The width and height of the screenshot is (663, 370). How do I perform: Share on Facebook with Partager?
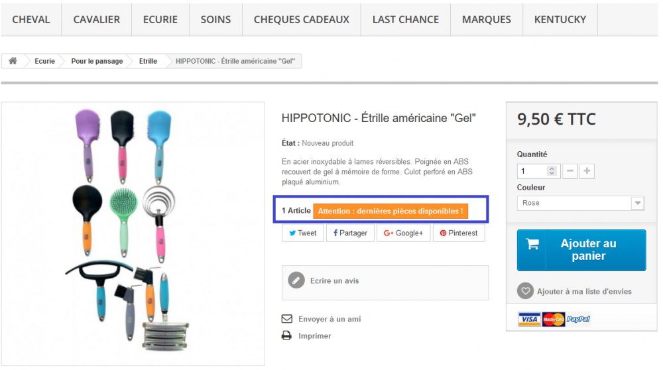point(350,233)
